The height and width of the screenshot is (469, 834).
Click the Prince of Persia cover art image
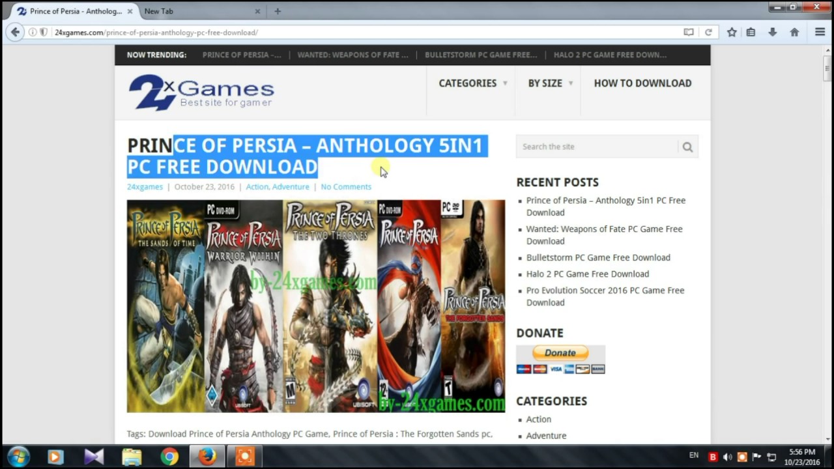tap(316, 306)
